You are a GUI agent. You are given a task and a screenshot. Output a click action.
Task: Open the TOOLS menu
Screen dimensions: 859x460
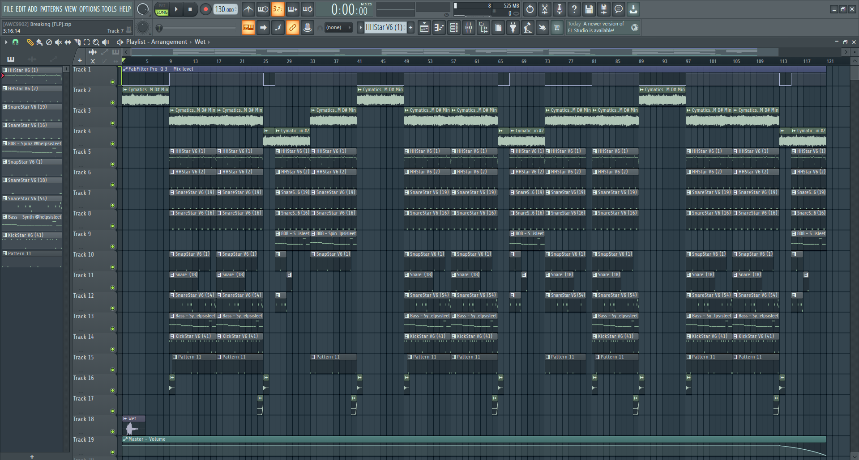[109, 9]
